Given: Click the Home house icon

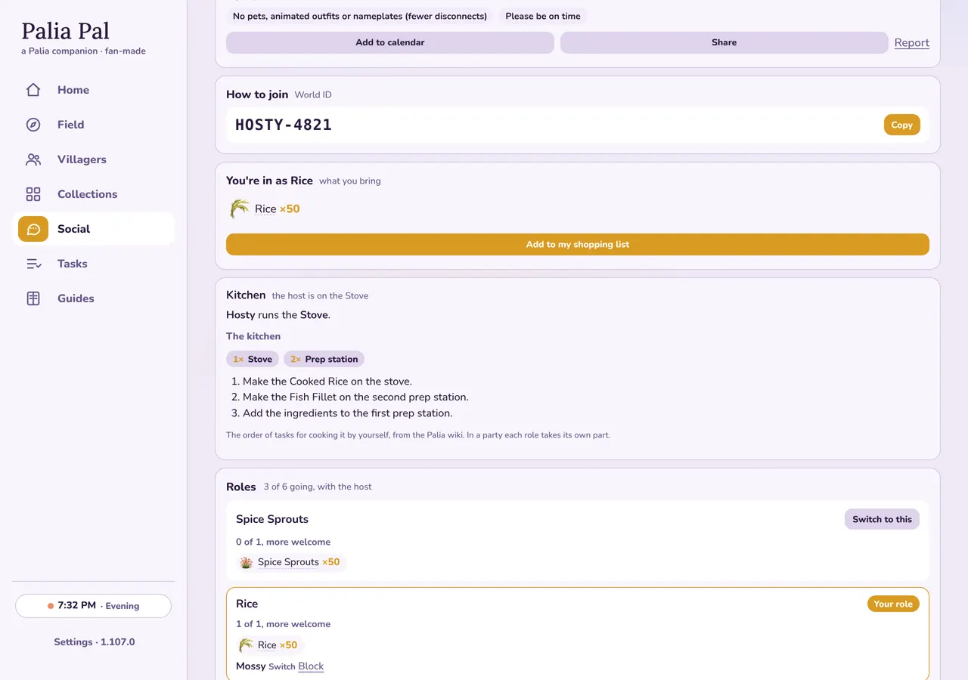Looking at the screenshot, I should coord(33,90).
